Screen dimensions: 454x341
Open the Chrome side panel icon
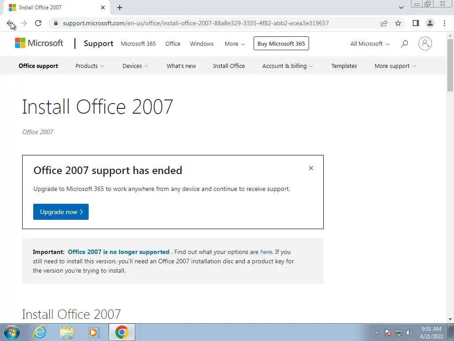tap(416, 23)
